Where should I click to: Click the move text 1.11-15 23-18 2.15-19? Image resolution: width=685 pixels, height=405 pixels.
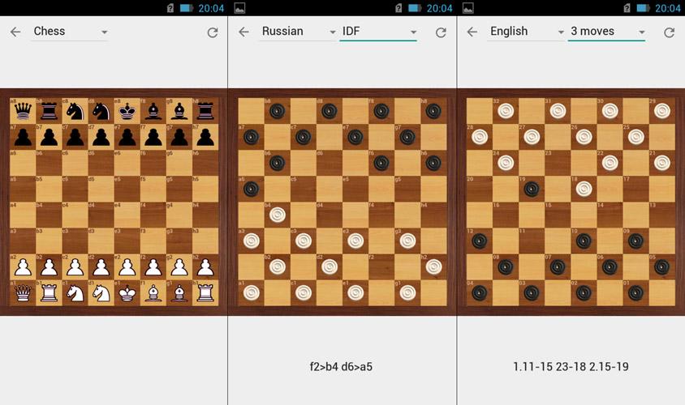click(x=571, y=367)
